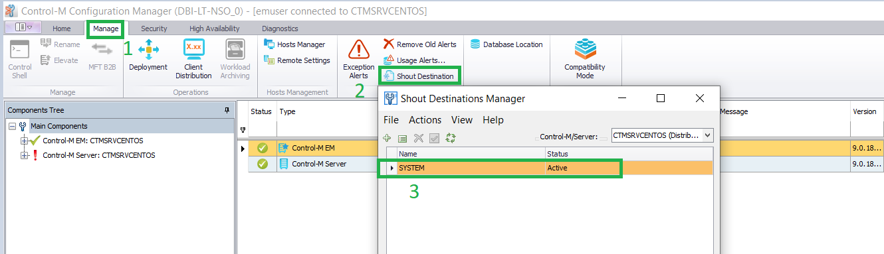The image size is (884, 254).
Task: Open the Actions menu in Shout Destinations Manager
Action: tap(425, 120)
